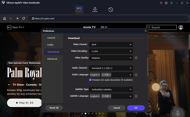Expand the Video Format dropdown
190x117 pixels.
(x=111, y=45)
